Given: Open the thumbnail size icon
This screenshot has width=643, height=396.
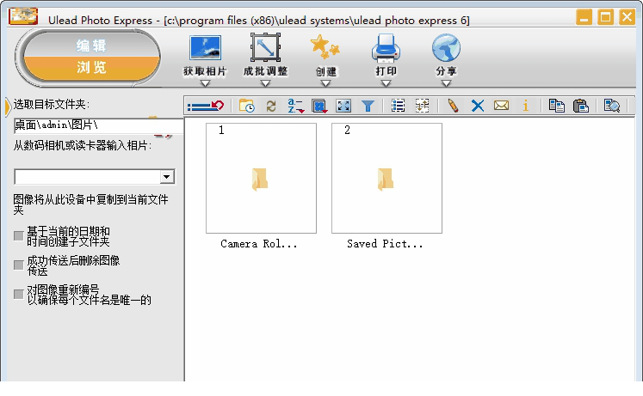Looking at the screenshot, I should click(319, 106).
